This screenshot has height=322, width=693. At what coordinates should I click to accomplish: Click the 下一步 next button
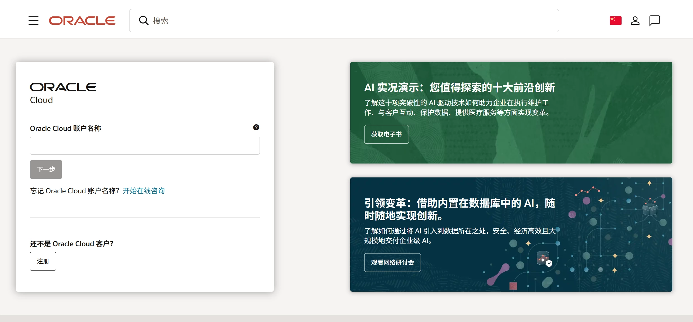point(46,169)
